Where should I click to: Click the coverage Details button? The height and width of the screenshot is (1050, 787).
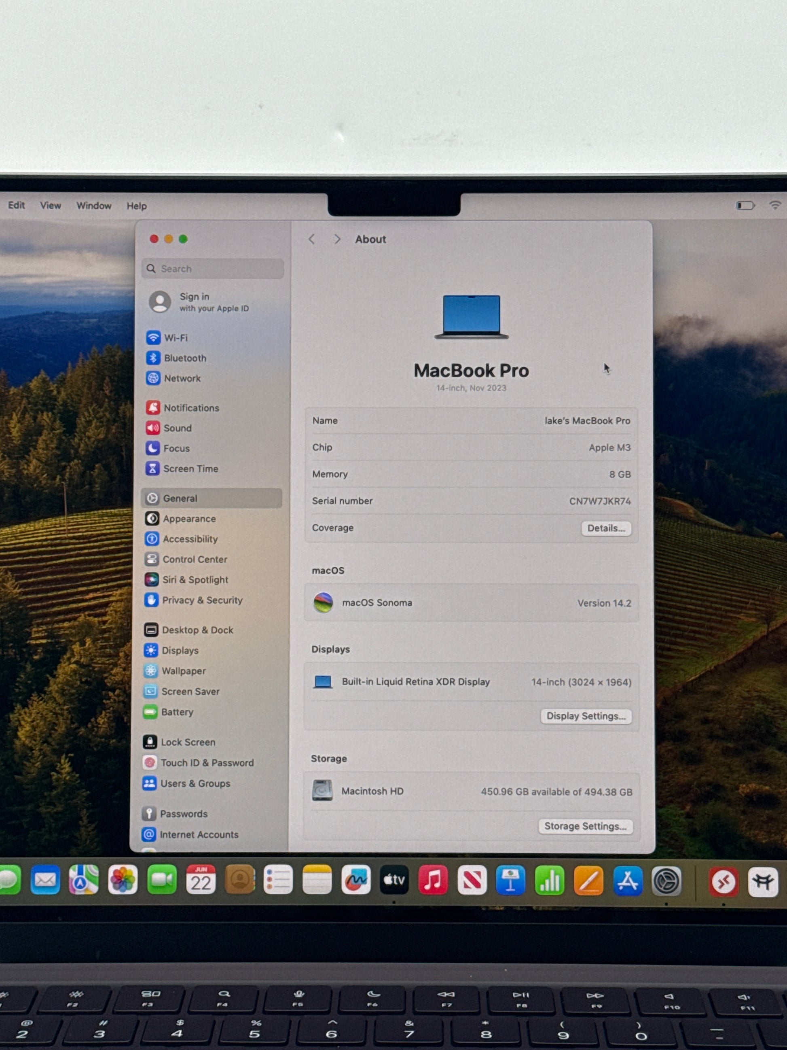point(606,528)
